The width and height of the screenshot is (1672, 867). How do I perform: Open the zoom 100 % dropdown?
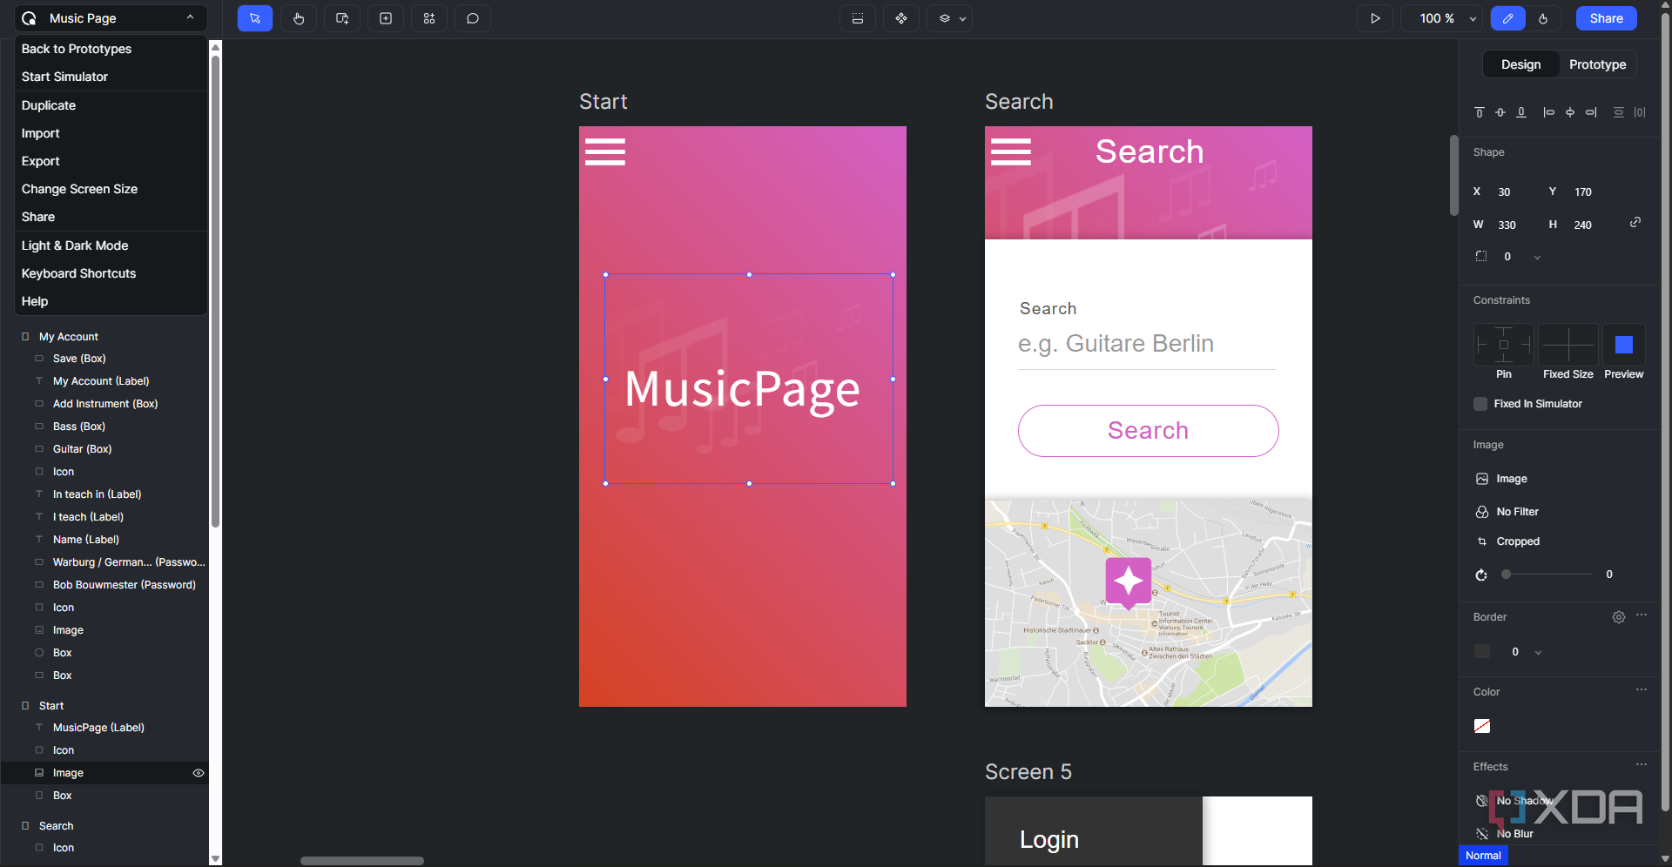coord(1441,18)
